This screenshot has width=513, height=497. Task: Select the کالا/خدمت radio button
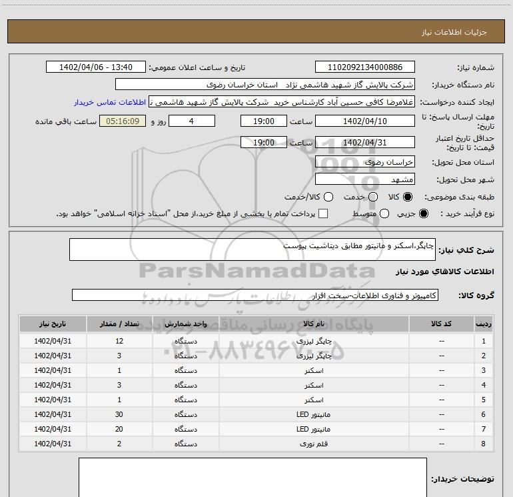(328, 197)
